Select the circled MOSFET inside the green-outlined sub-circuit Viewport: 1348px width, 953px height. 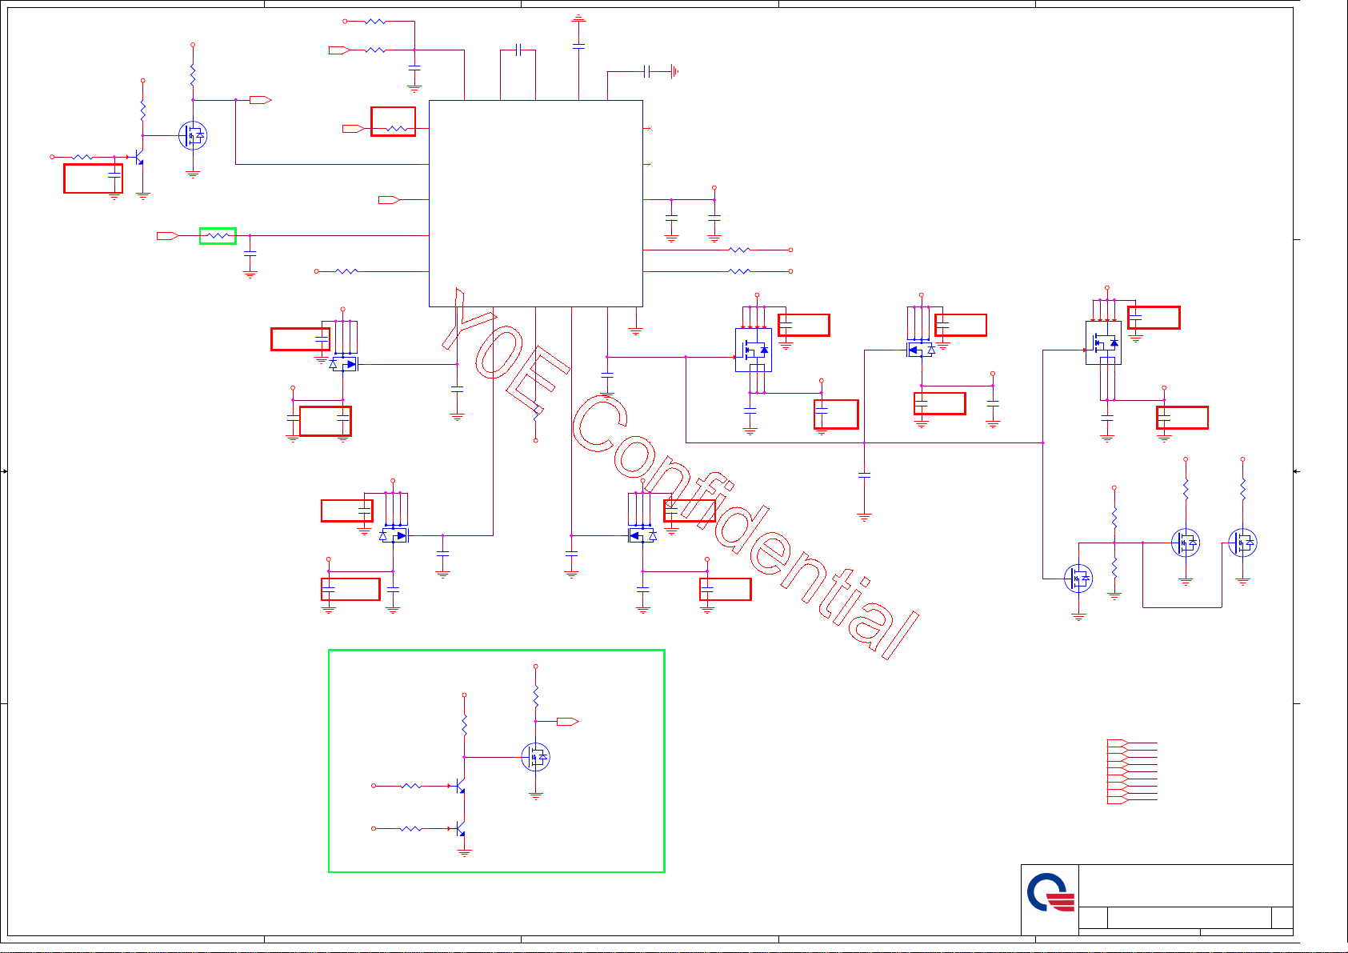[x=536, y=757]
